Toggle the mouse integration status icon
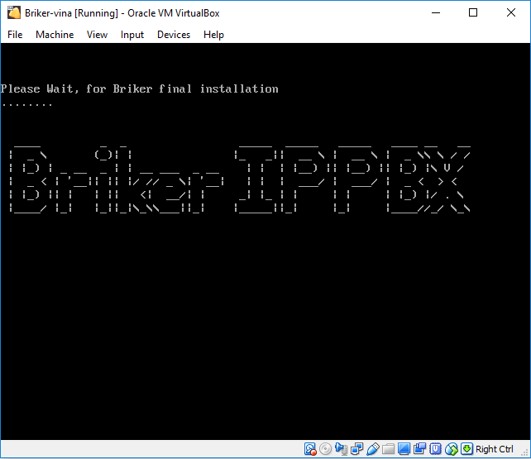 point(451,449)
